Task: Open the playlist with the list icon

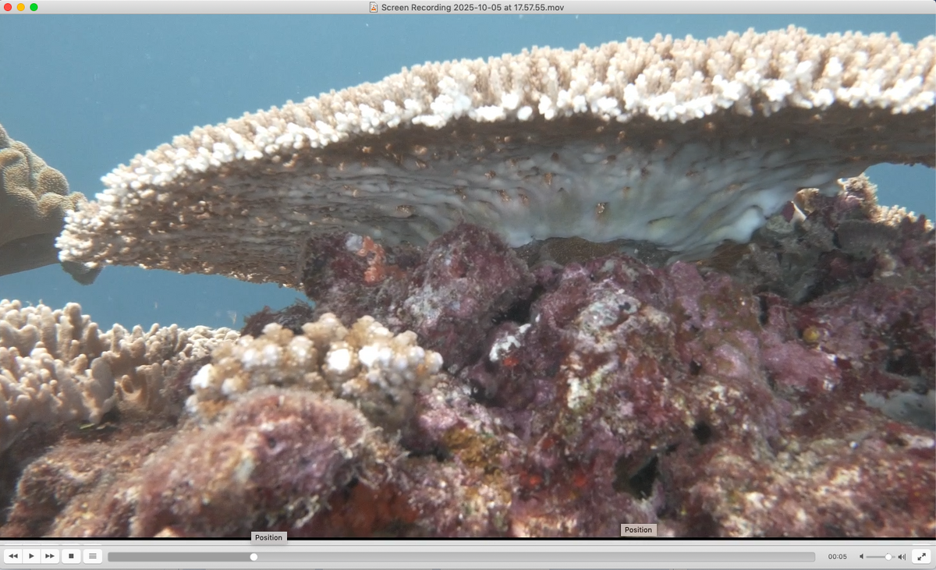Action: click(93, 556)
